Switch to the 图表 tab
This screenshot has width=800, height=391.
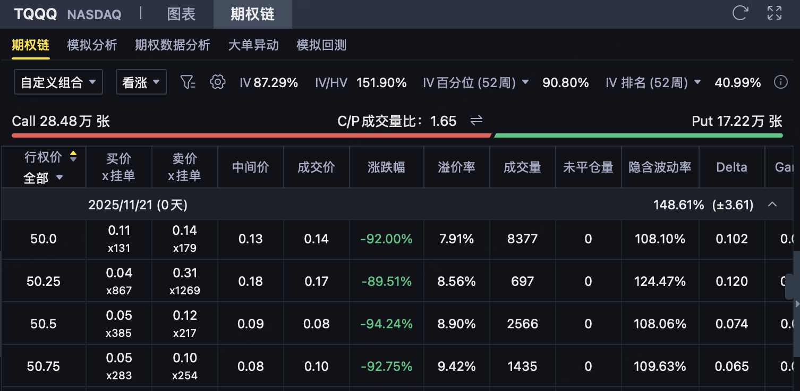click(181, 14)
